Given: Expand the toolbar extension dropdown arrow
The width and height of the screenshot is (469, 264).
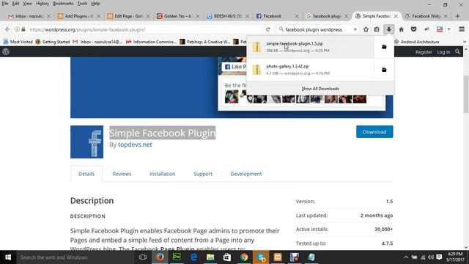Looking at the screenshot, I should 449,29.
